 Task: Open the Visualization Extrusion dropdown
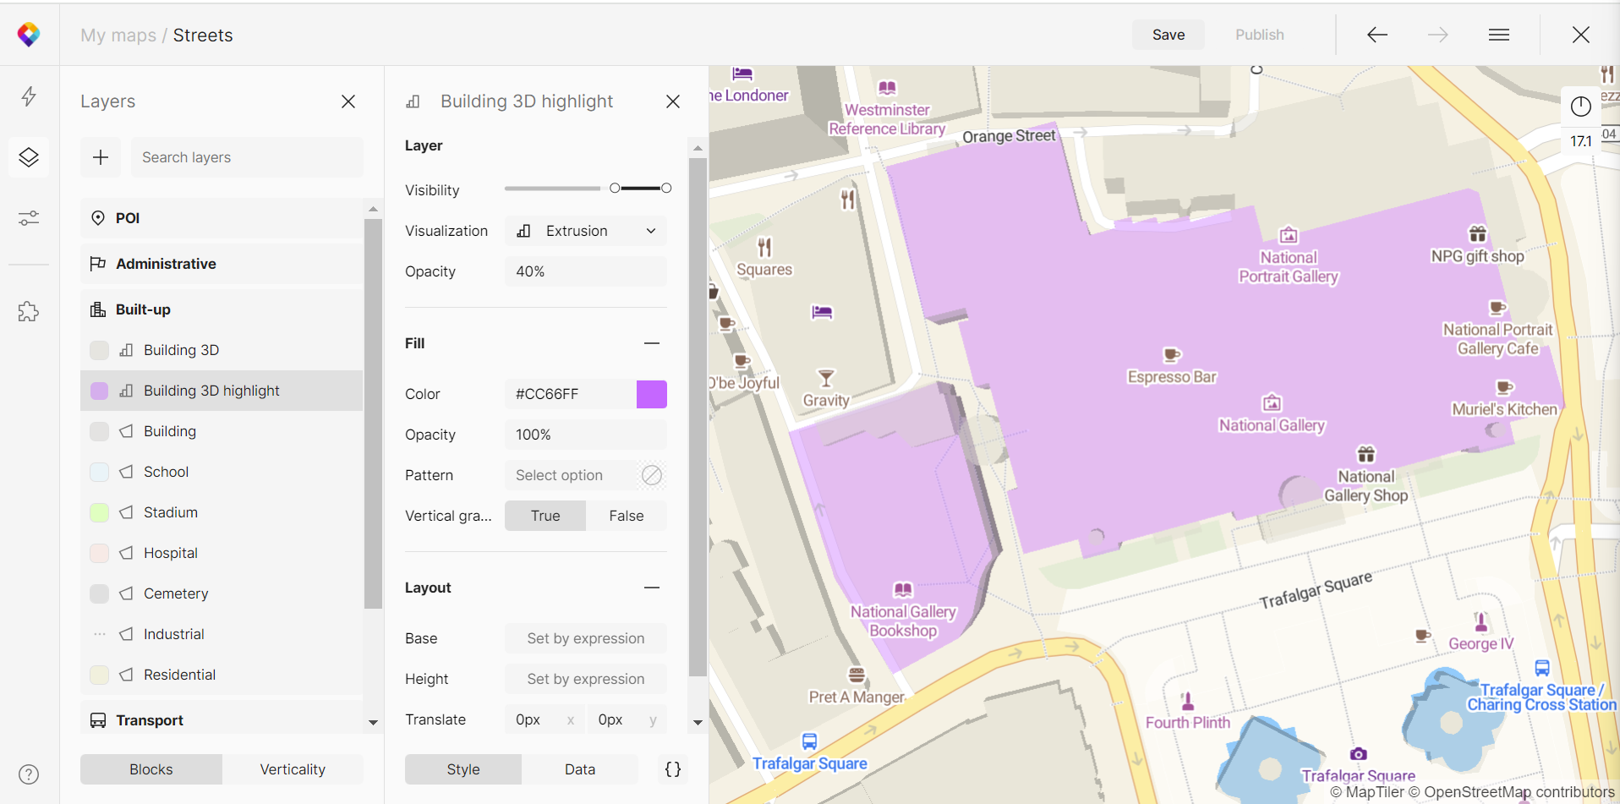pyautogui.click(x=586, y=231)
